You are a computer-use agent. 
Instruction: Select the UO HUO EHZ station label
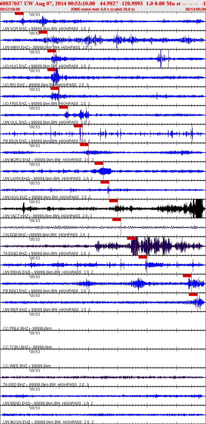(47, 66)
